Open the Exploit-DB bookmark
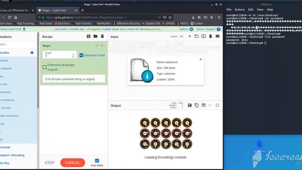This screenshot has height=170, width=302. [x=151, y=24]
